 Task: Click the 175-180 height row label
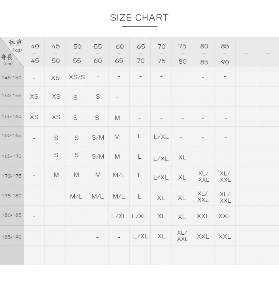pyautogui.click(x=12, y=196)
